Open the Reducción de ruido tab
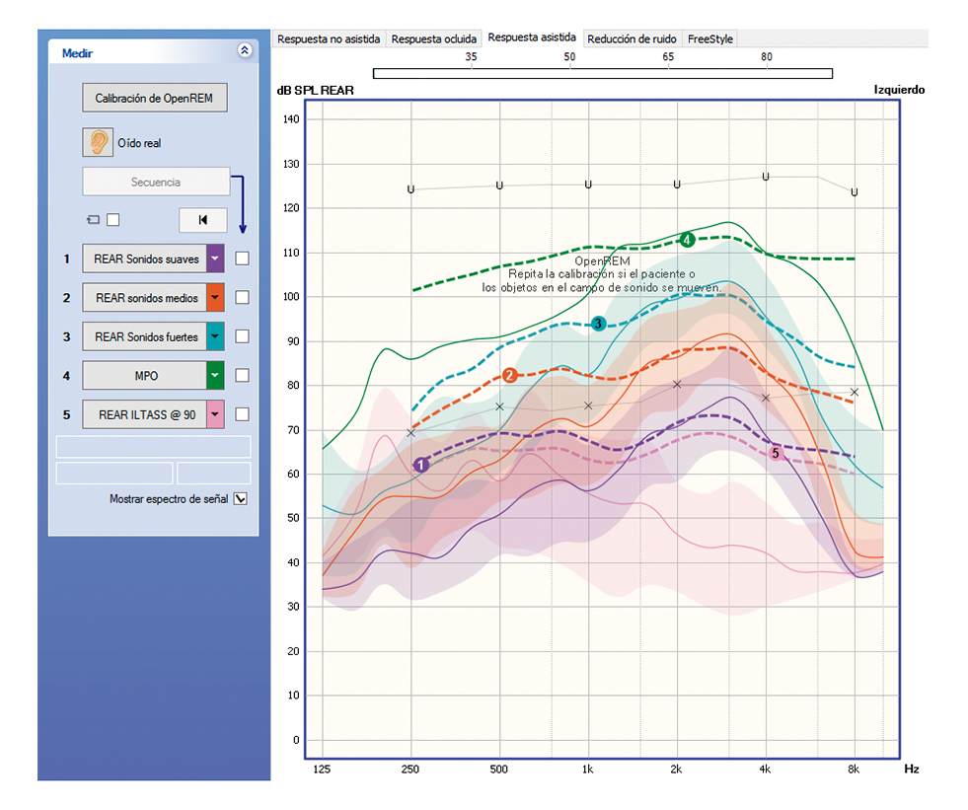Viewport: 968px width, 810px height. 632,38
